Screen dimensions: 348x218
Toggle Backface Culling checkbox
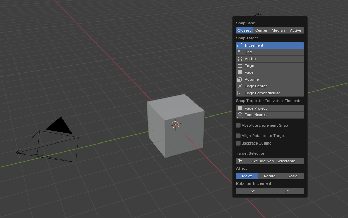tap(238, 143)
